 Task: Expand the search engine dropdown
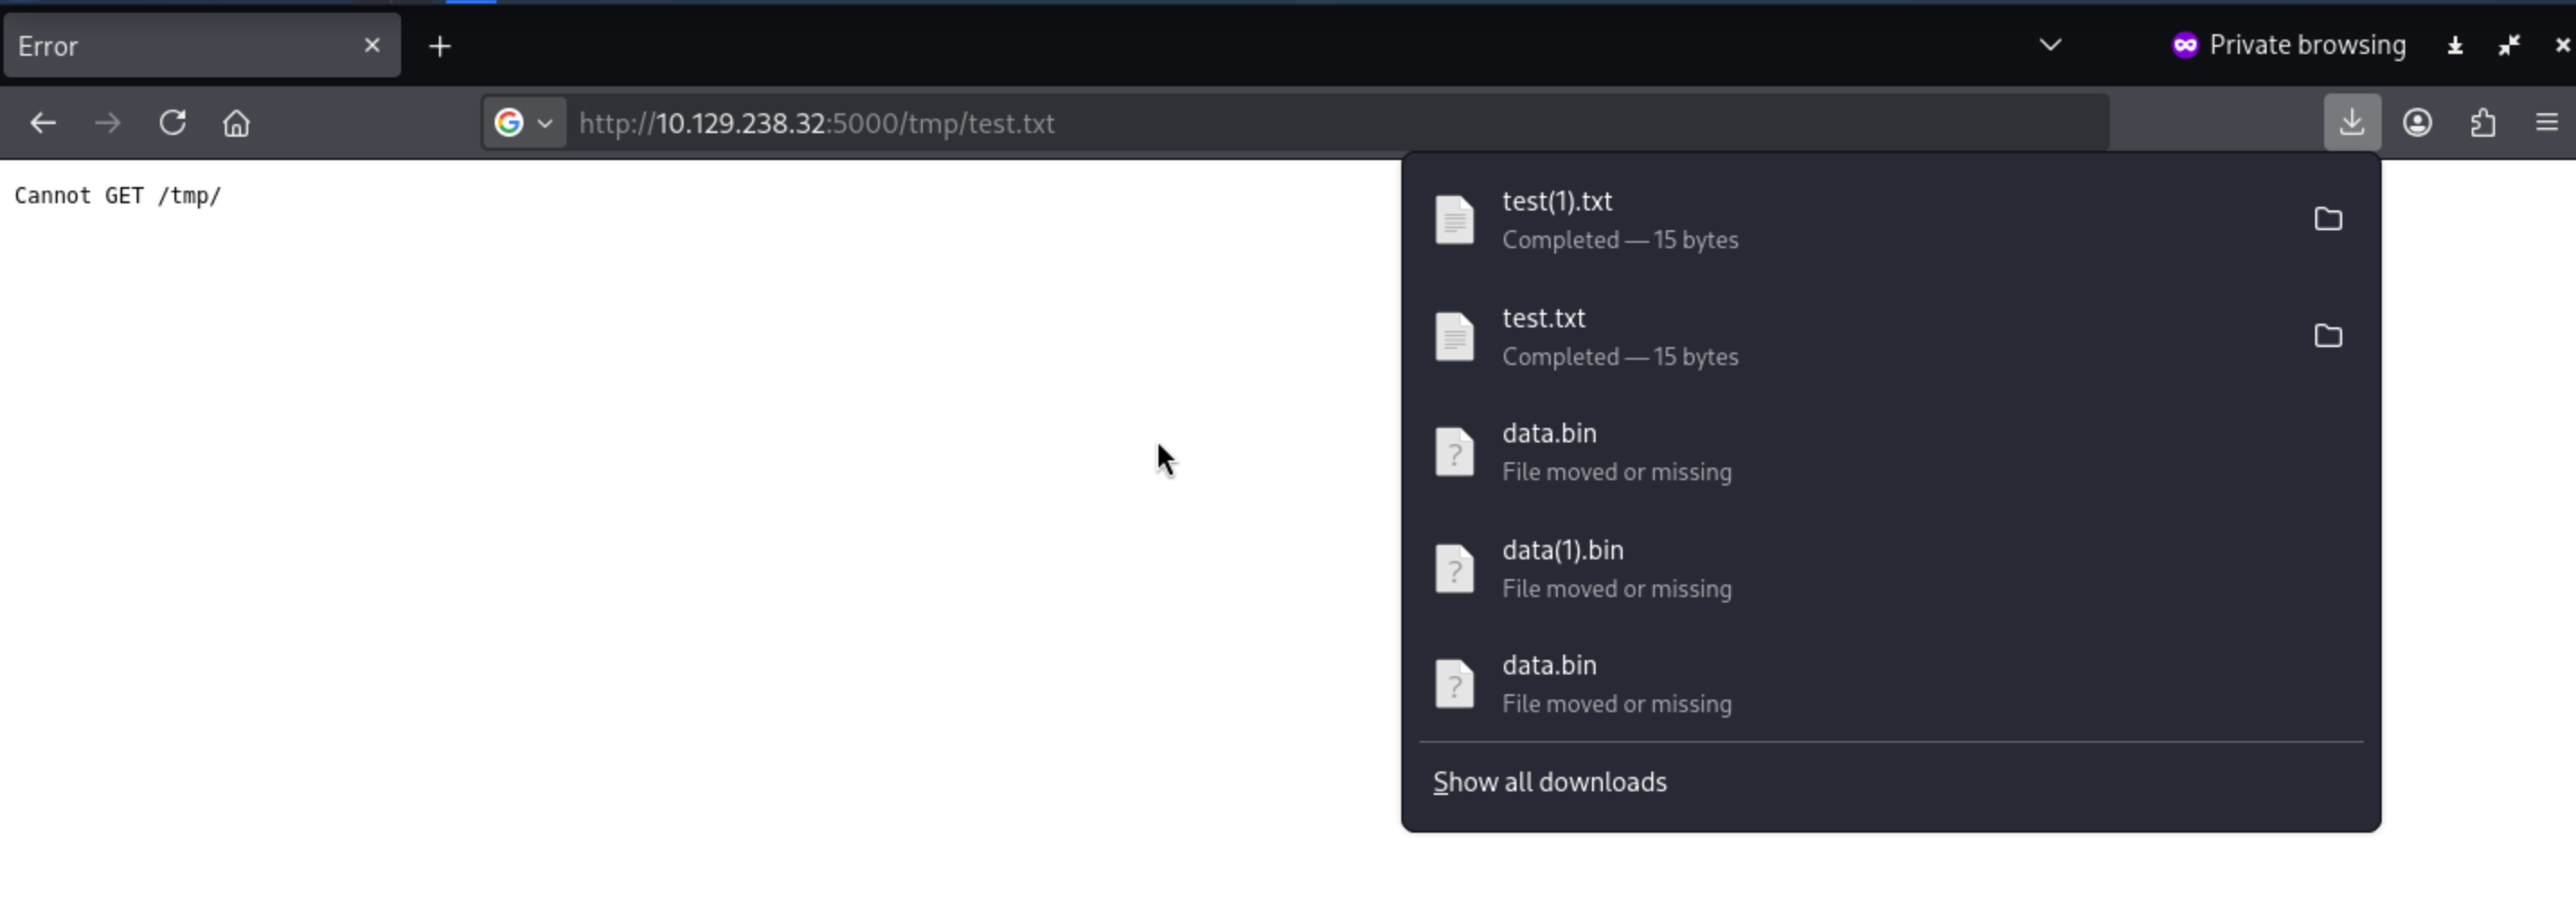pos(524,123)
